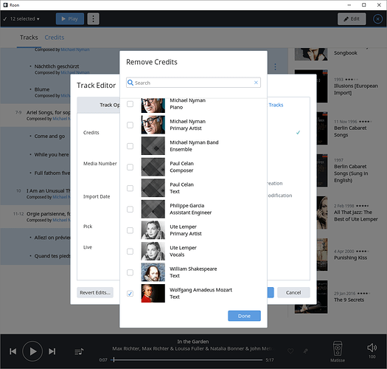Viewport: 387px width, 369px height.
Task: Select Philippe Garcia Assistant Engineer checkbox
Action: pyautogui.click(x=130, y=210)
